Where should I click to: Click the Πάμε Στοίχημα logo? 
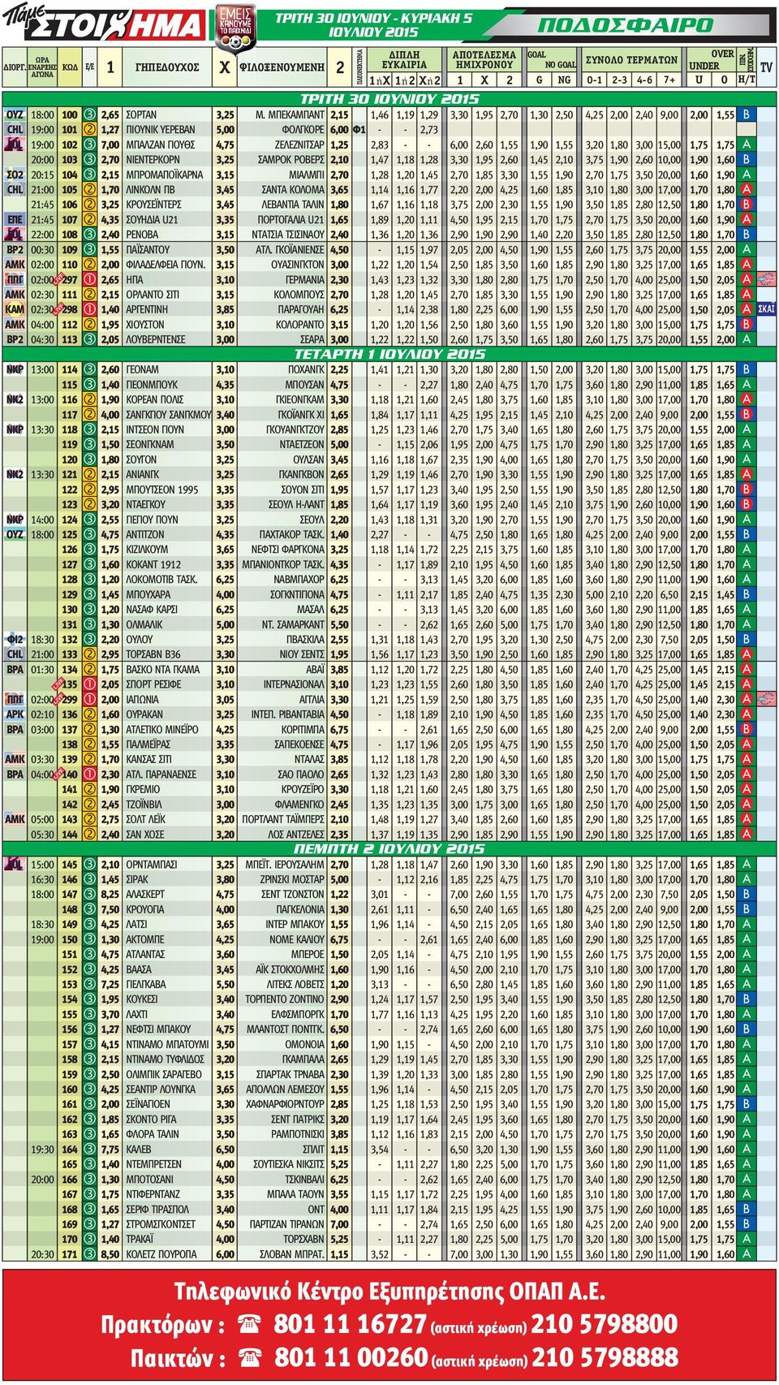(104, 24)
